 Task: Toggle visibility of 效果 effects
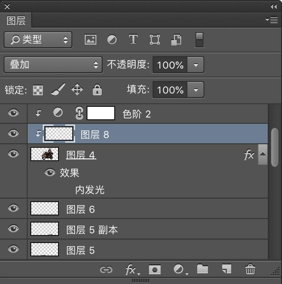[50, 172]
